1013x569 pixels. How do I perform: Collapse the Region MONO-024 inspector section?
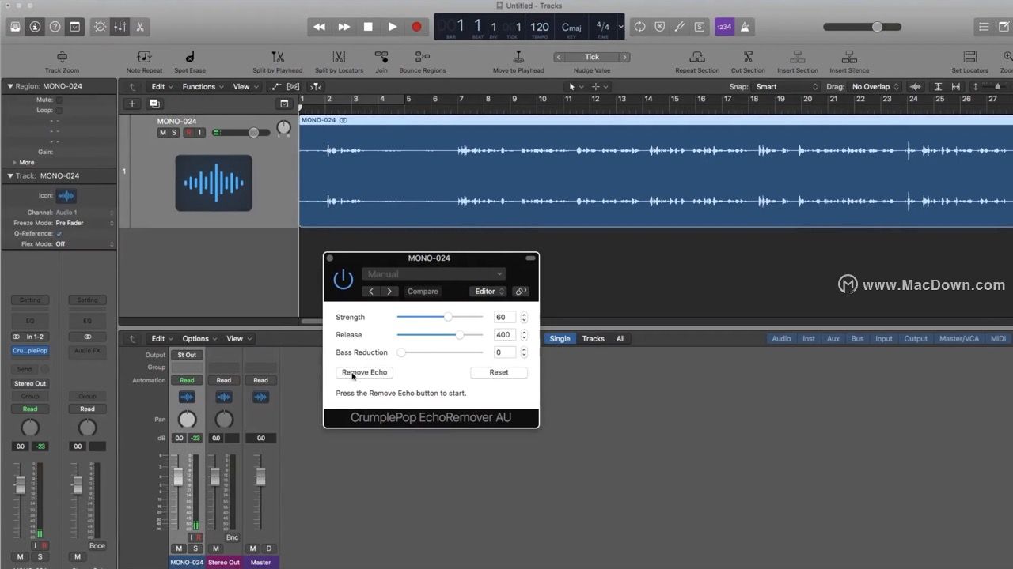(x=10, y=86)
